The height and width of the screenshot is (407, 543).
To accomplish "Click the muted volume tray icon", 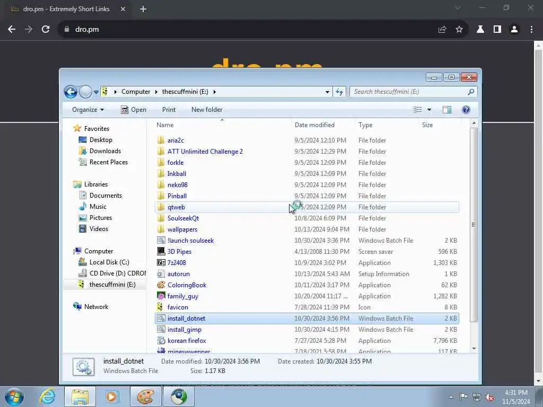I will pos(489,397).
